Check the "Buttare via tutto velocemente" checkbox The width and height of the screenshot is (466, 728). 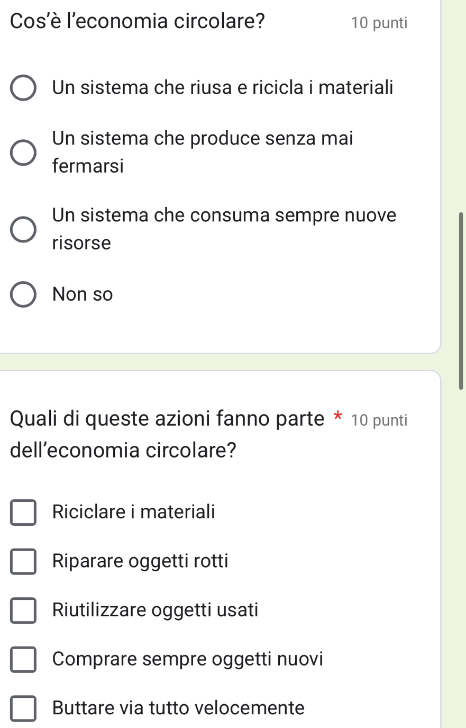[x=23, y=708]
